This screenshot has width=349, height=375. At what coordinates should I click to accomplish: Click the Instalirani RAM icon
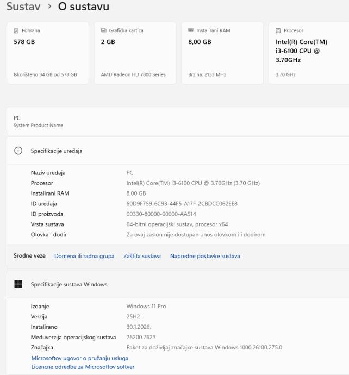coord(191,31)
